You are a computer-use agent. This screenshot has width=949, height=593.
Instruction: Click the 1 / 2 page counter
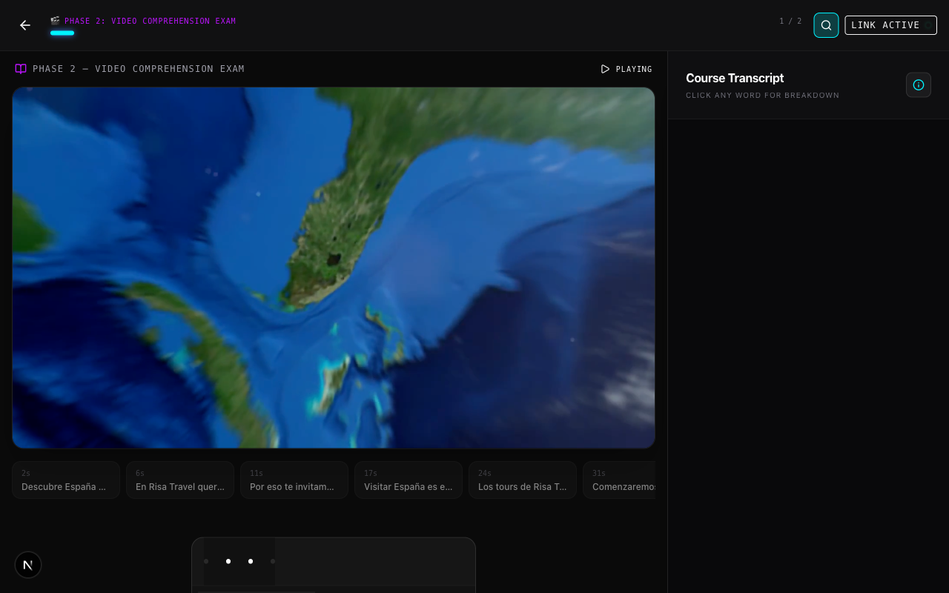790,21
